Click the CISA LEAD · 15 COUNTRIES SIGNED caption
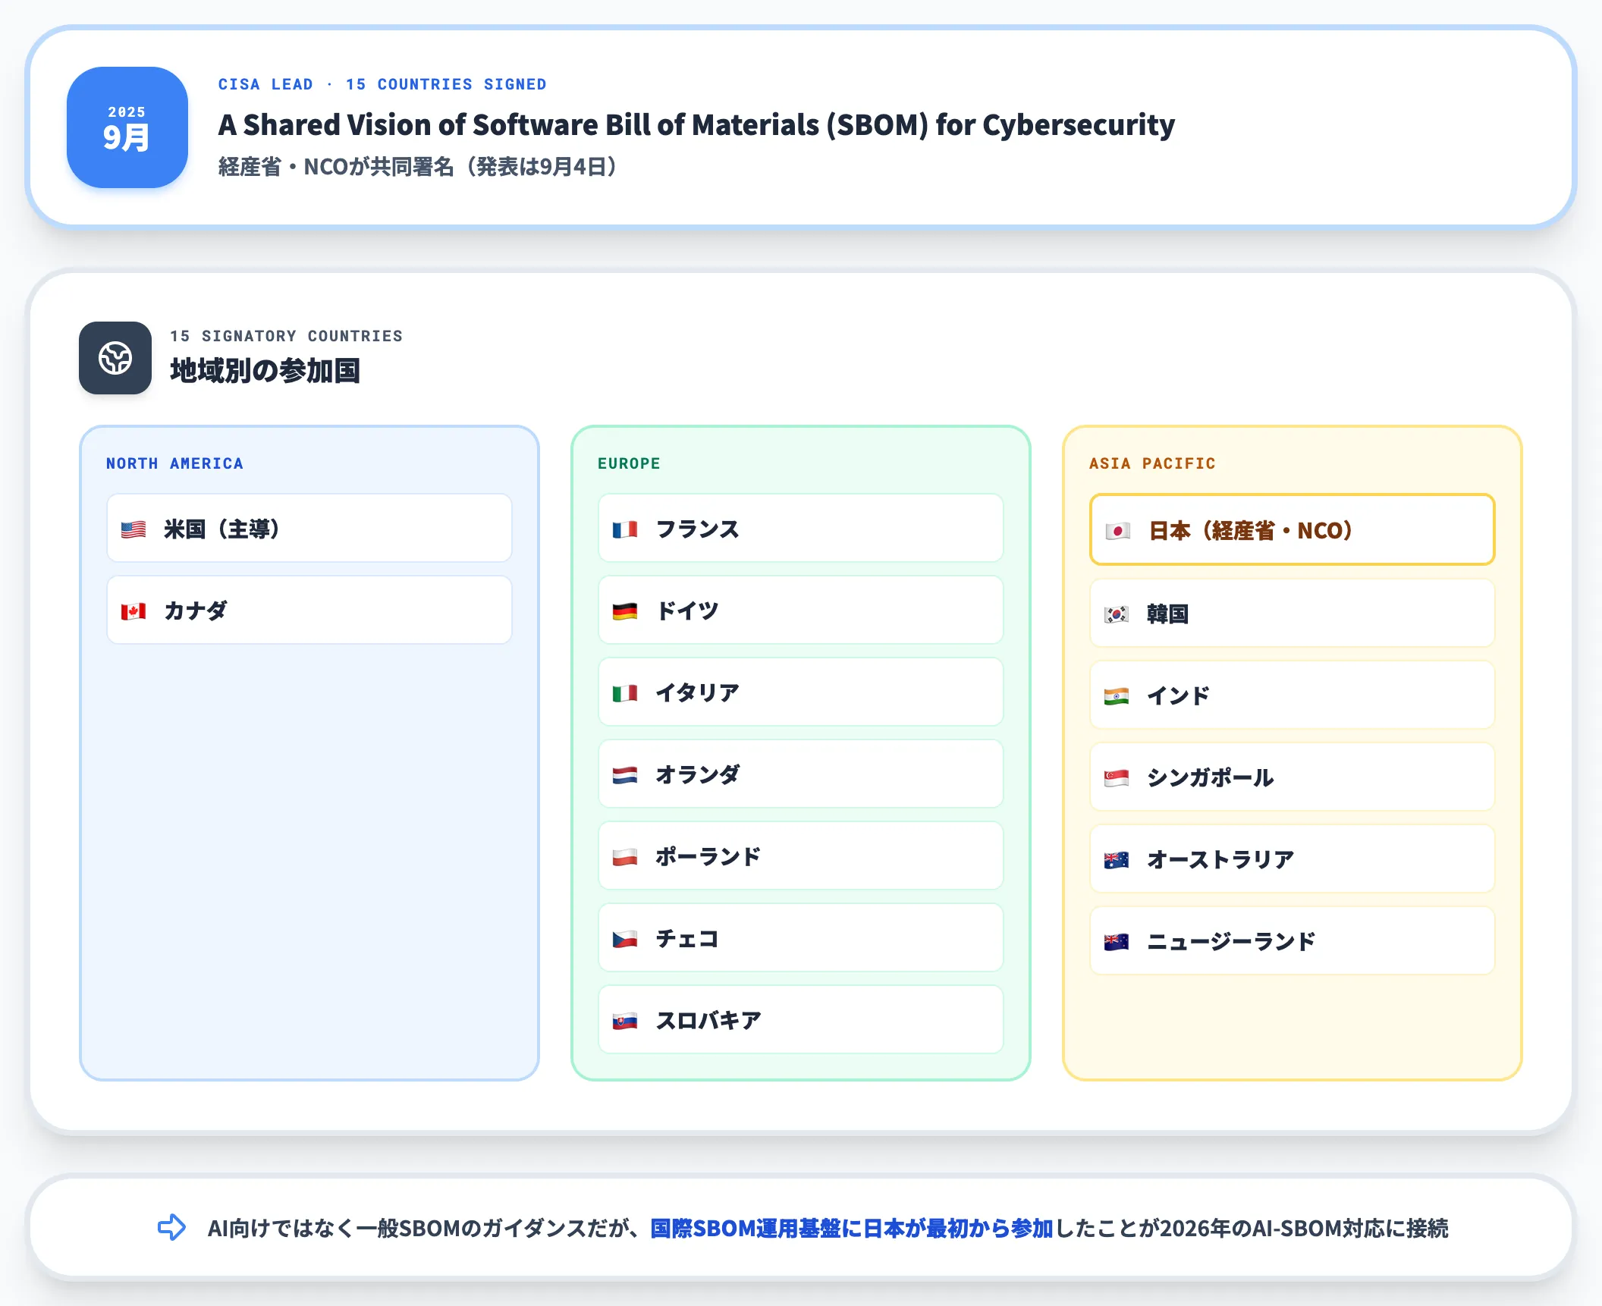 [x=382, y=84]
